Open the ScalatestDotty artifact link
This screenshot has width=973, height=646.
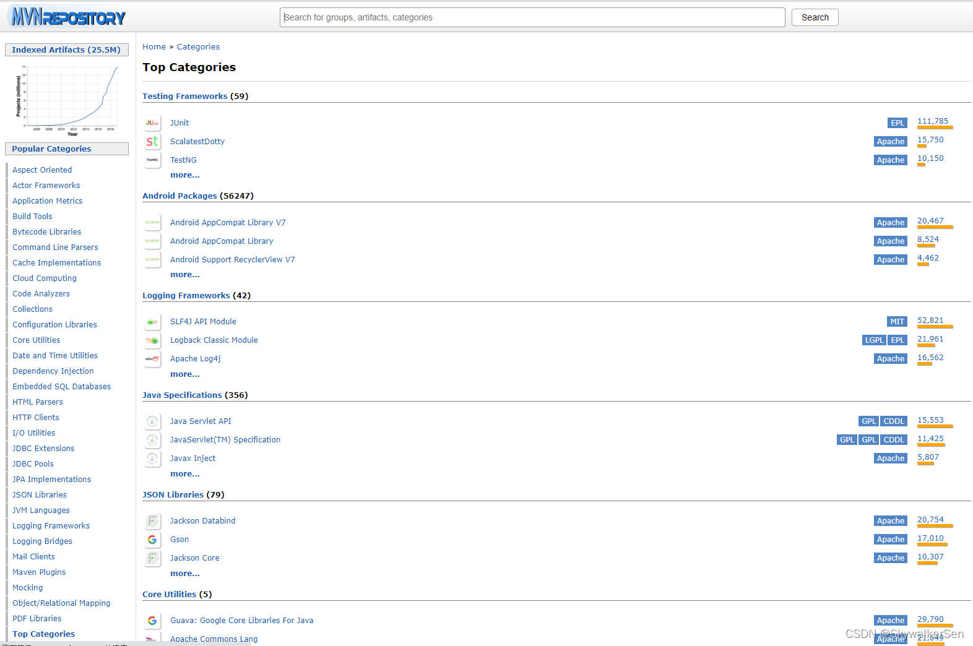197,142
